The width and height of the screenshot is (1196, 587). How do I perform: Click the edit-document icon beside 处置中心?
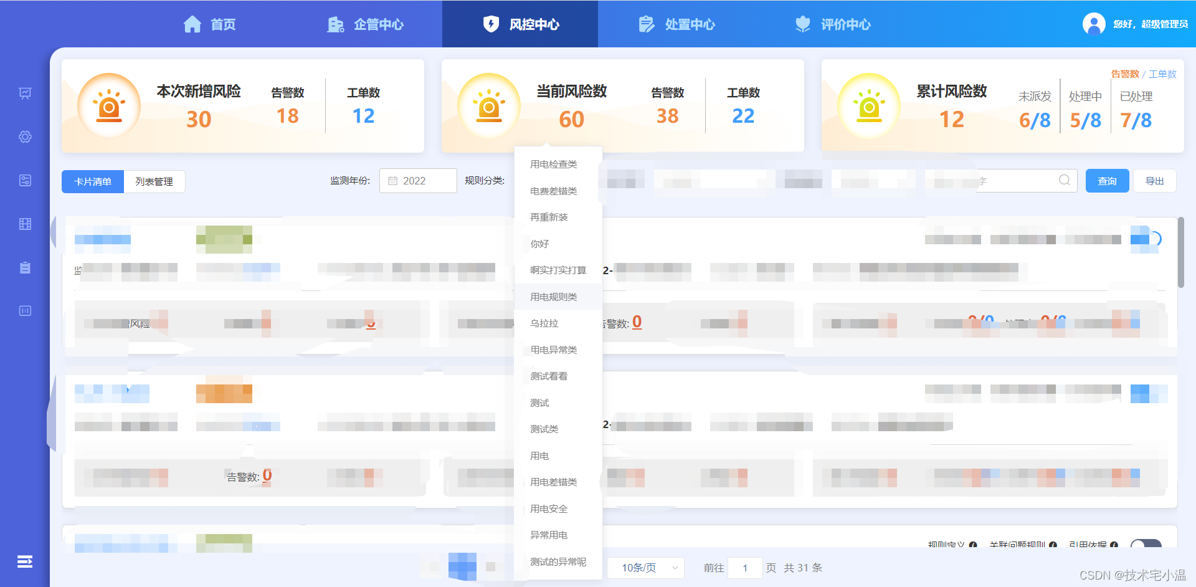tap(647, 24)
